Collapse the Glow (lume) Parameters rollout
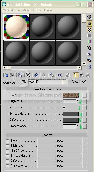The width and height of the screenshot is (94, 172). [x=46, y=89]
